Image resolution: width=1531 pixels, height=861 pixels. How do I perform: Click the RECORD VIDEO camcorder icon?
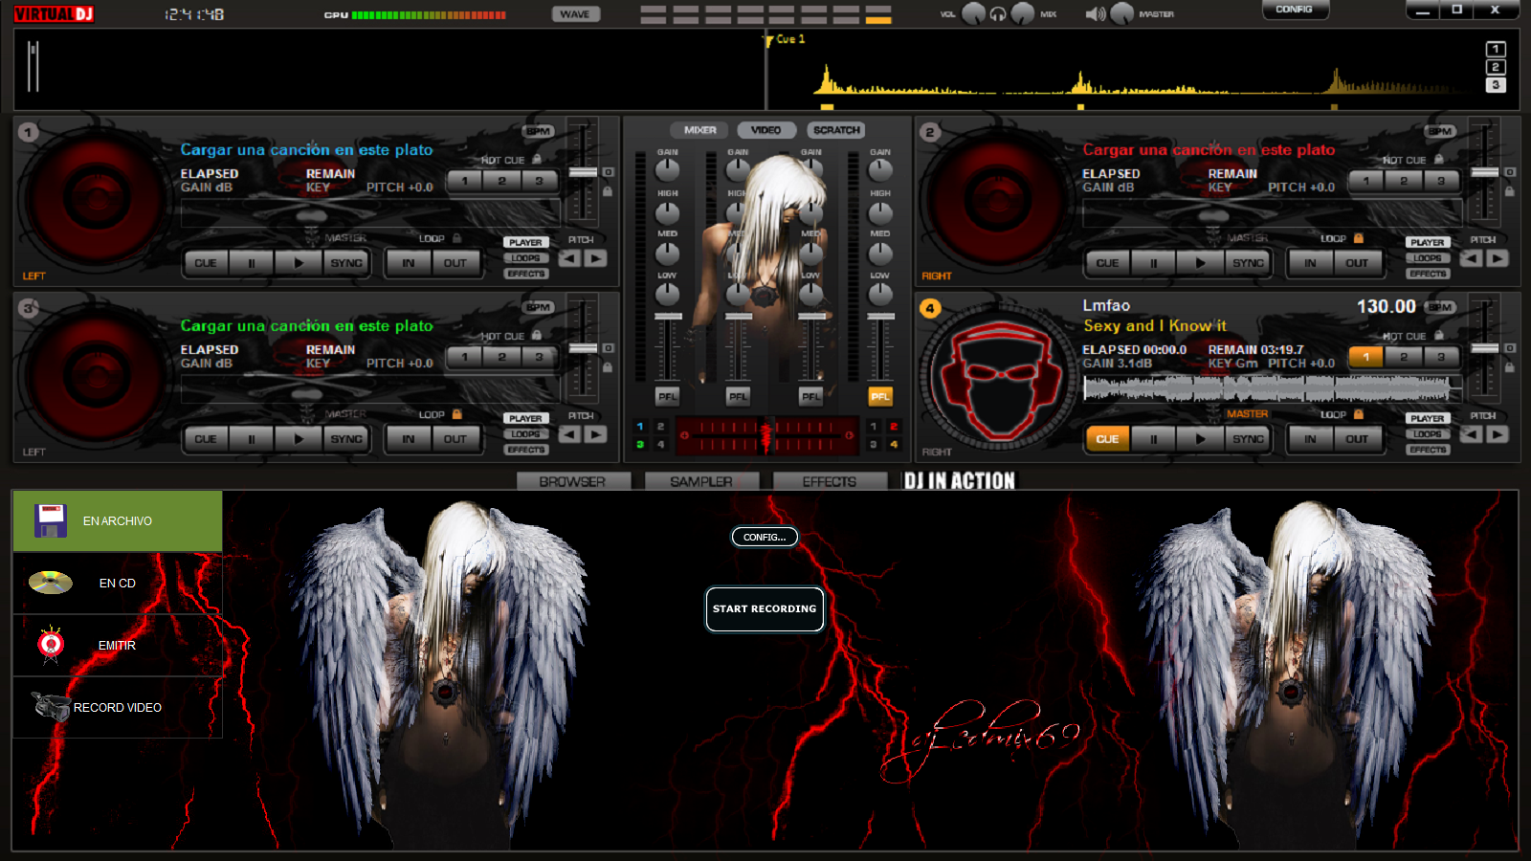[50, 706]
